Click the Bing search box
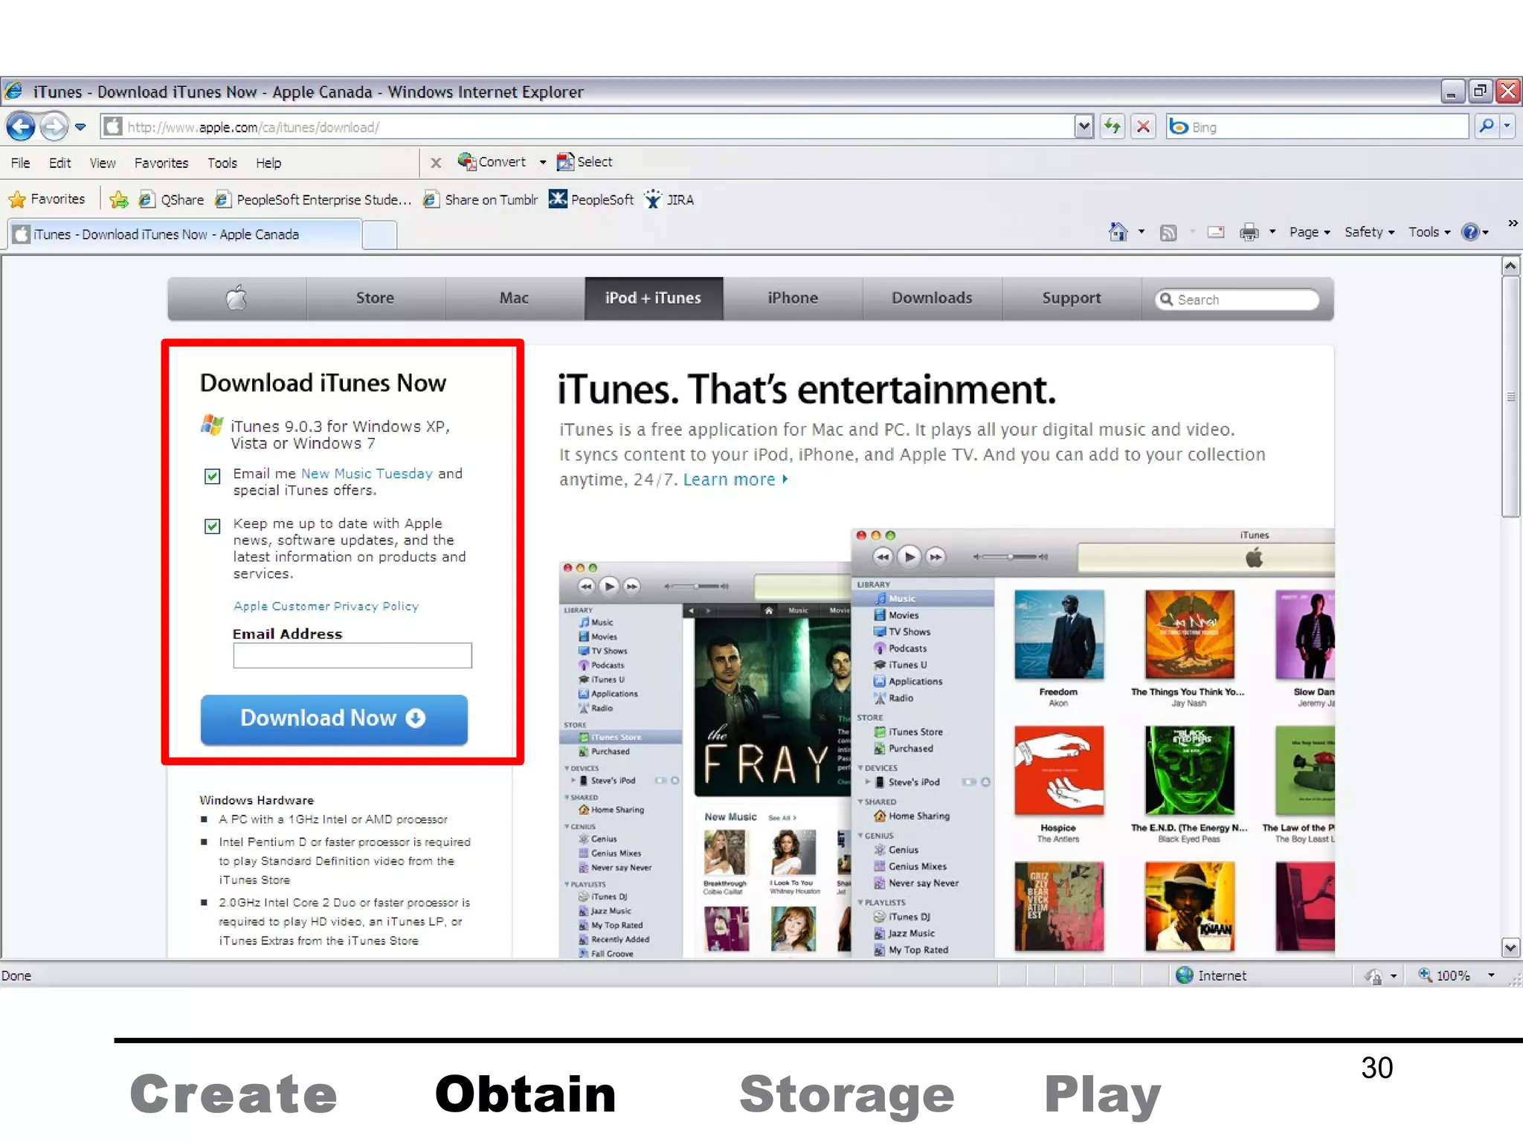 coord(1317,127)
